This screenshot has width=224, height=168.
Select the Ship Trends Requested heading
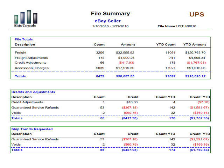[x=32, y=129]
